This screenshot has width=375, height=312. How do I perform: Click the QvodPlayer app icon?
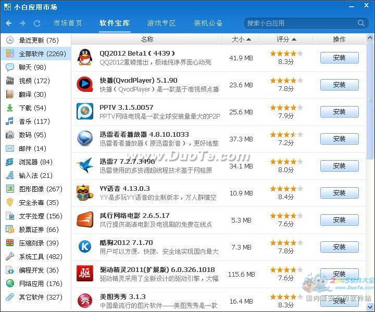click(x=85, y=84)
